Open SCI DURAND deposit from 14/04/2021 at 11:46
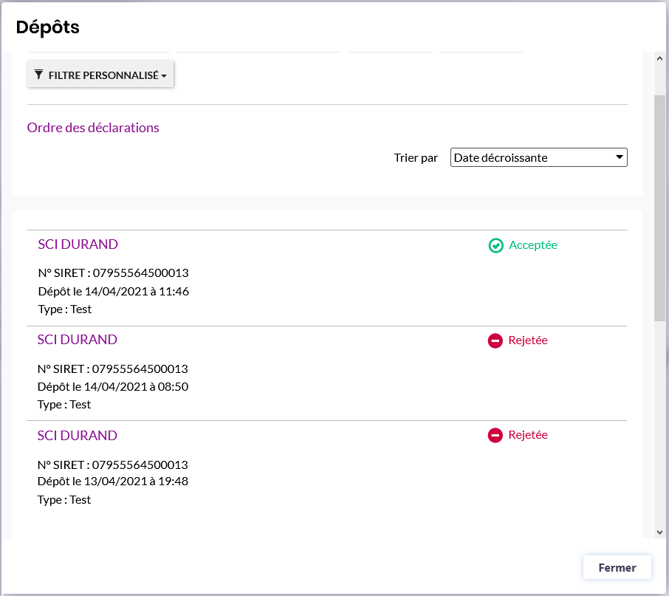669x596 pixels. pyautogui.click(x=78, y=244)
